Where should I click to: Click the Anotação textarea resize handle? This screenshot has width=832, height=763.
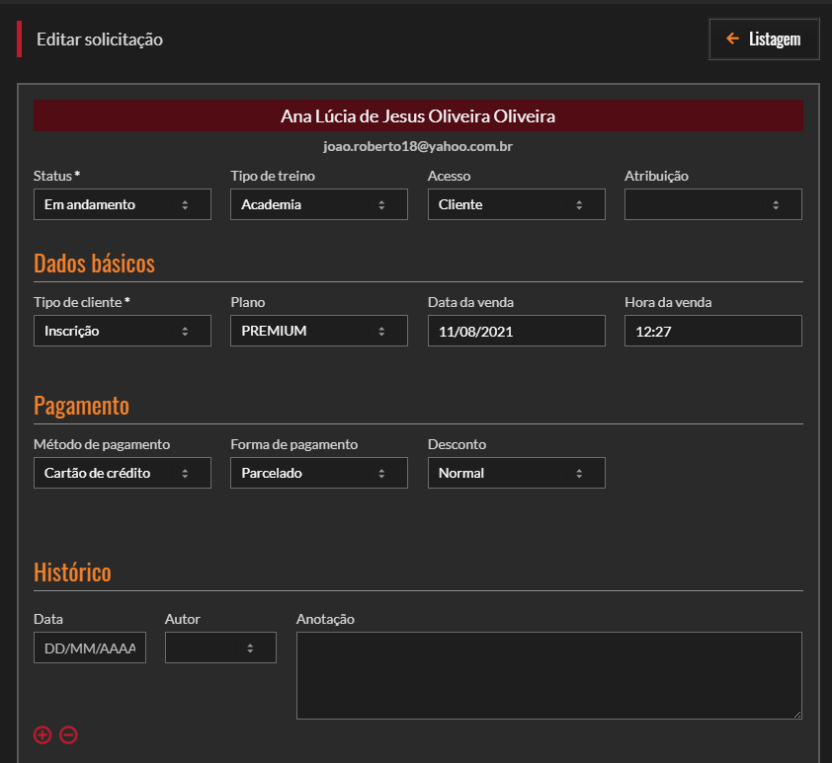tap(796, 714)
